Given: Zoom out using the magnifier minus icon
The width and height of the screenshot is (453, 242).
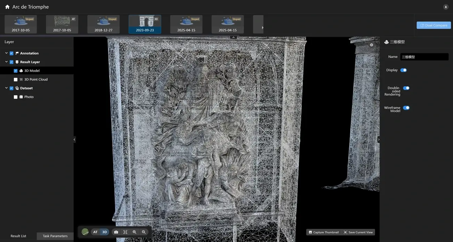Looking at the screenshot, I should [144, 232].
